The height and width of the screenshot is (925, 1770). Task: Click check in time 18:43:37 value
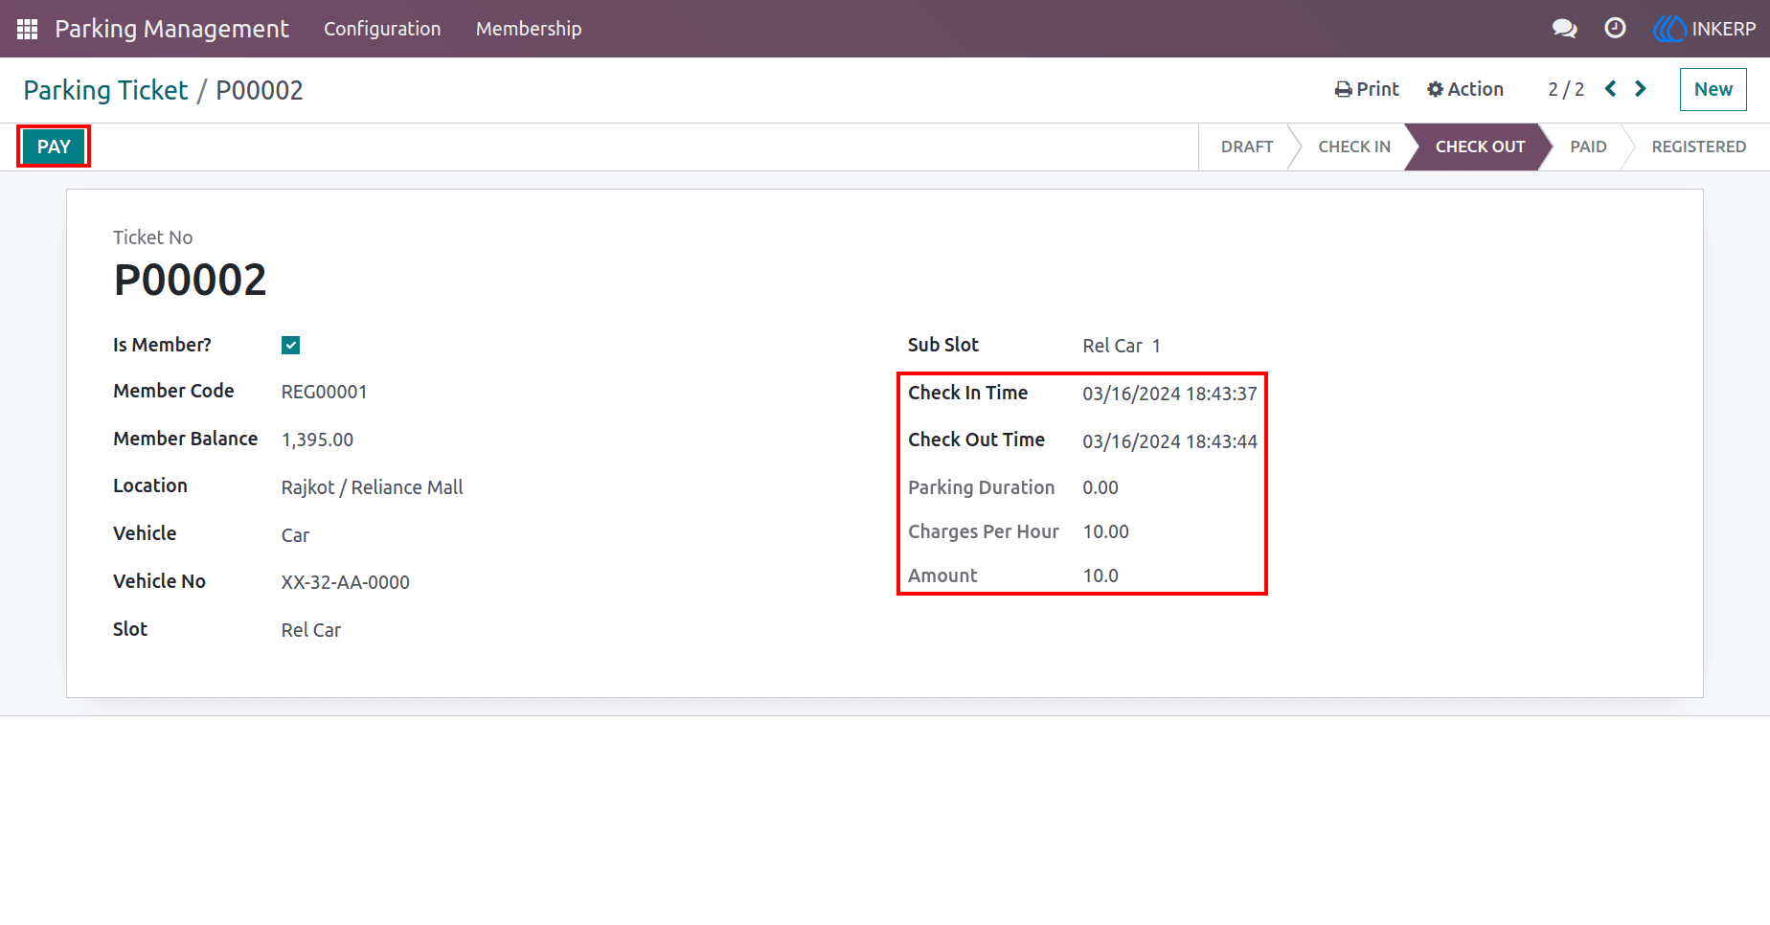click(x=1169, y=394)
